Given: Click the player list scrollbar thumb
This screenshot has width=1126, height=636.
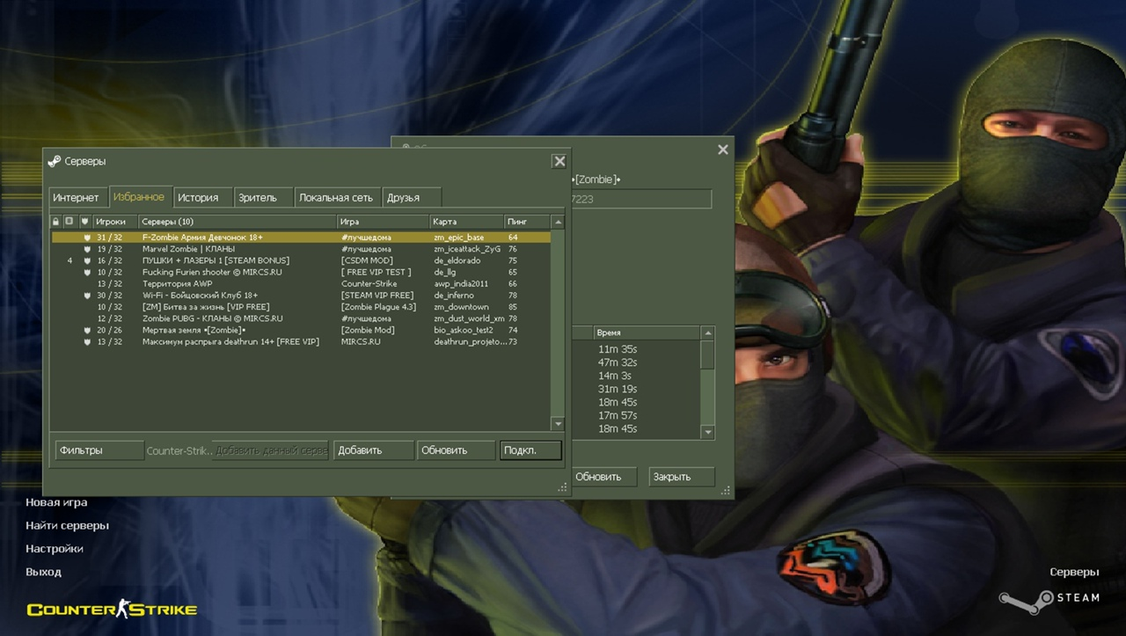Looking at the screenshot, I should (707, 355).
